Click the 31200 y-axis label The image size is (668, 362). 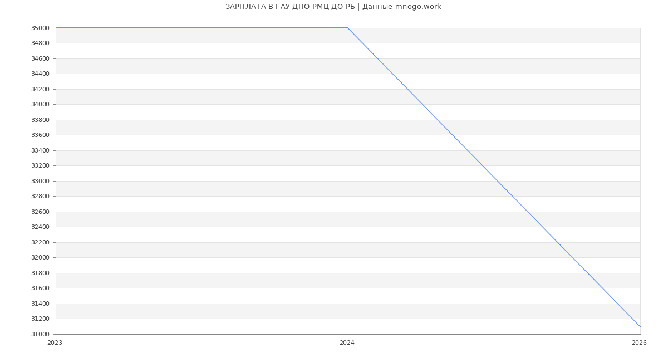pyautogui.click(x=40, y=319)
